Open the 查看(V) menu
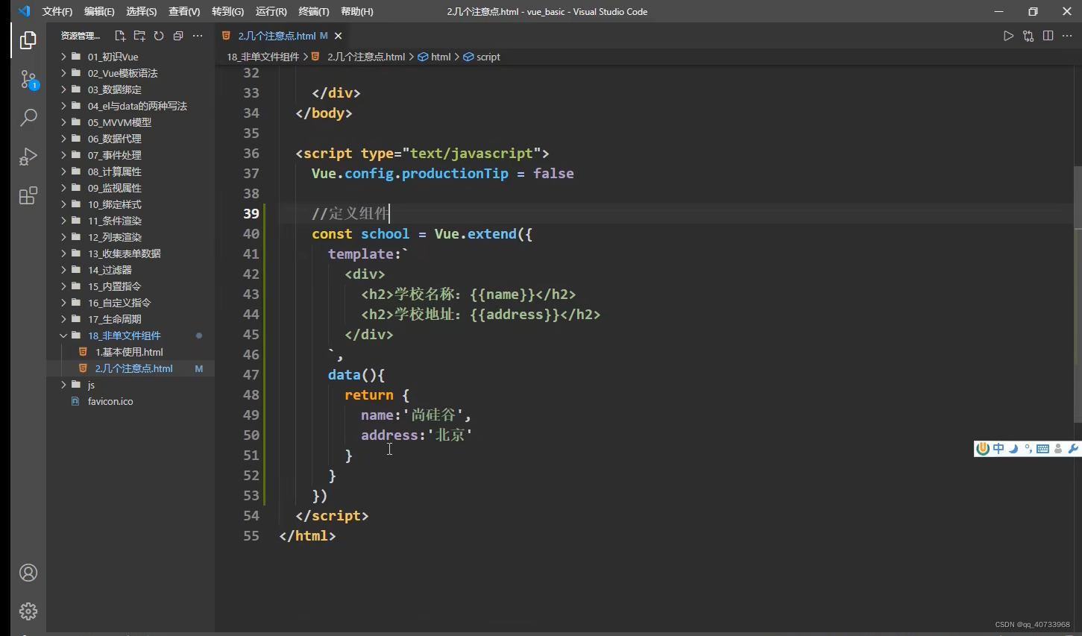Image resolution: width=1082 pixels, height=636 pixels. (x=184, y=11)
